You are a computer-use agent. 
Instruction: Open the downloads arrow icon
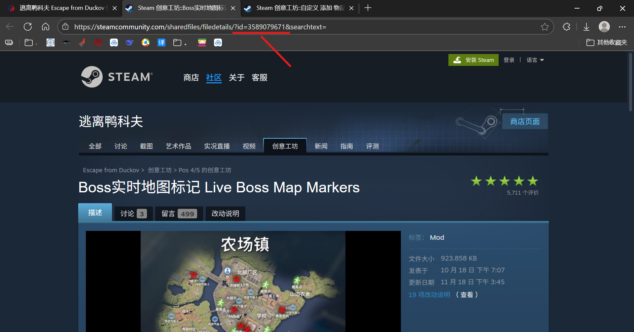pyautogui.click(x=586, y=27)
